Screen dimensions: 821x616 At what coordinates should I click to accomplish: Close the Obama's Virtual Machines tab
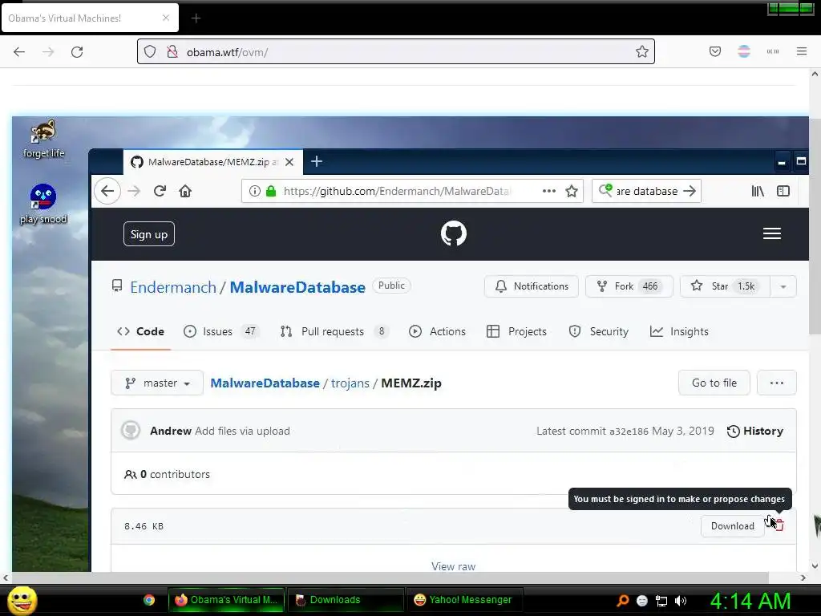(165, 18)
